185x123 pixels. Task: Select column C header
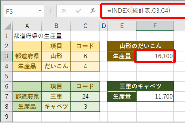click(x=85, y=26)
